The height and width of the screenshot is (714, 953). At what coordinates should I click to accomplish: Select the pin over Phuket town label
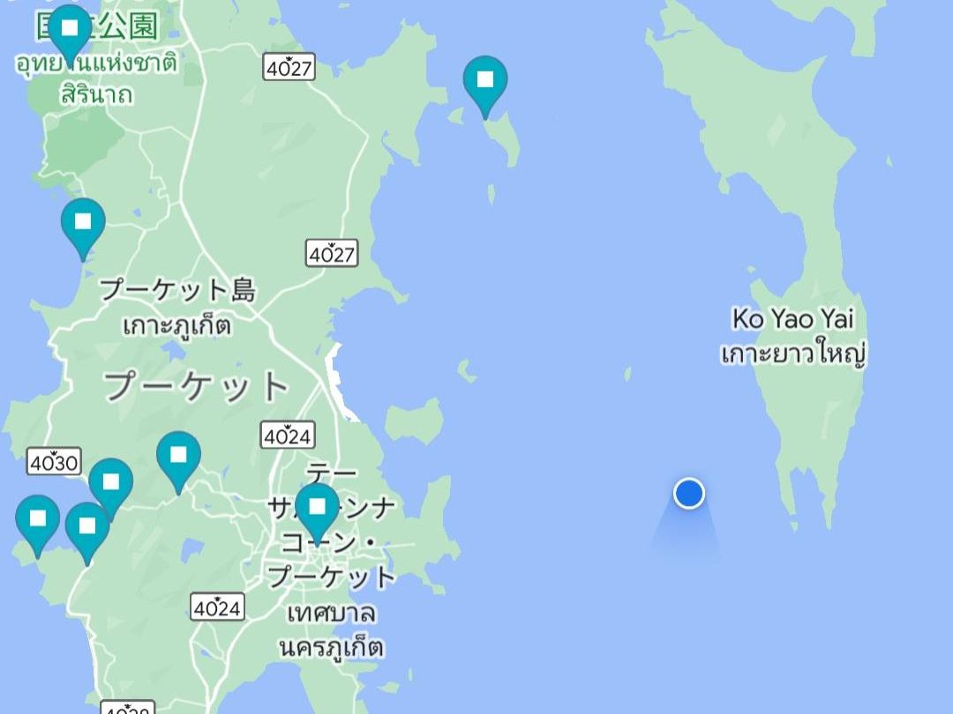click(318, 510)
